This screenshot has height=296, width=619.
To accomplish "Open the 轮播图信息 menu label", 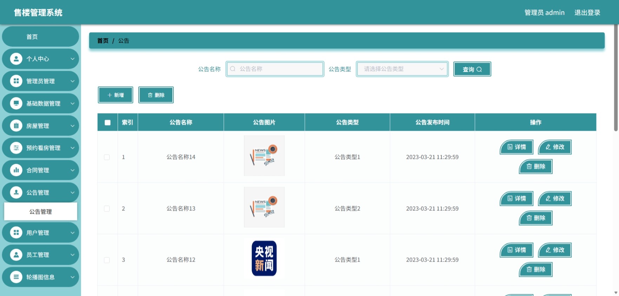I will point(40,277).
